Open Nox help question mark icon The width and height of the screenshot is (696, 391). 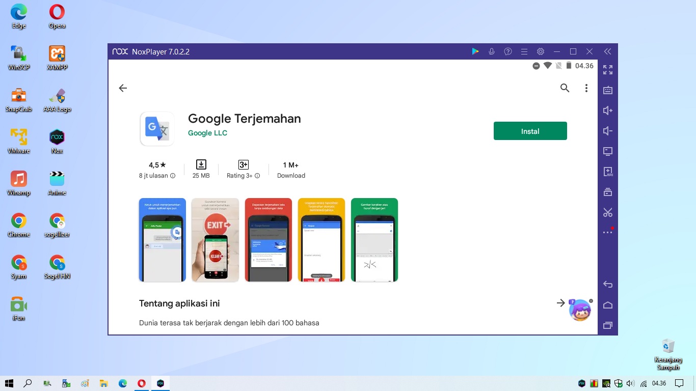tap(508, 51)
